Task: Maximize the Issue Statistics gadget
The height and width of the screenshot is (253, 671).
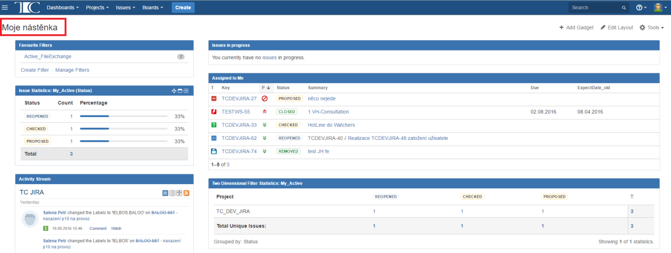Action: (180, 91)
